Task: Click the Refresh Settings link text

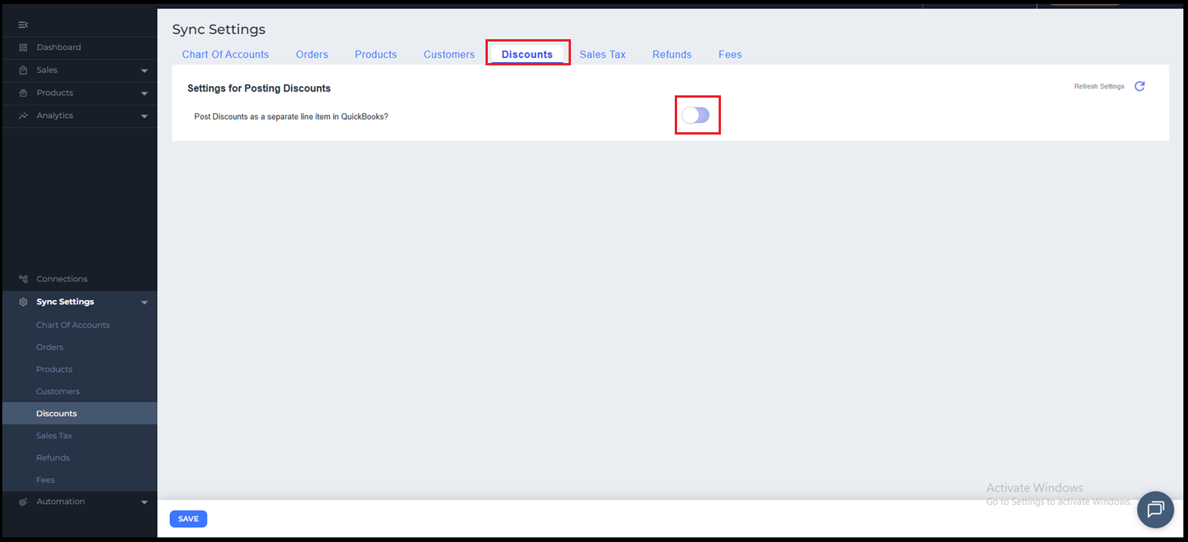Action: pos(1099,87)
